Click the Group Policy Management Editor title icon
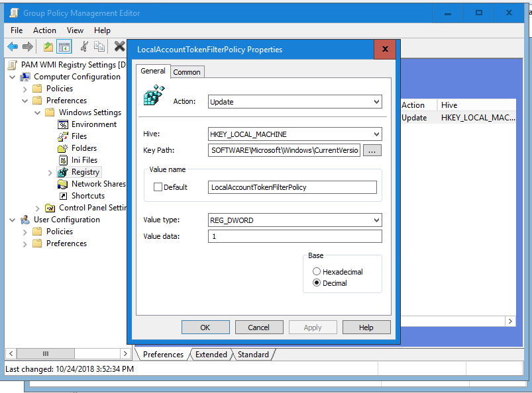 (14, 13)
